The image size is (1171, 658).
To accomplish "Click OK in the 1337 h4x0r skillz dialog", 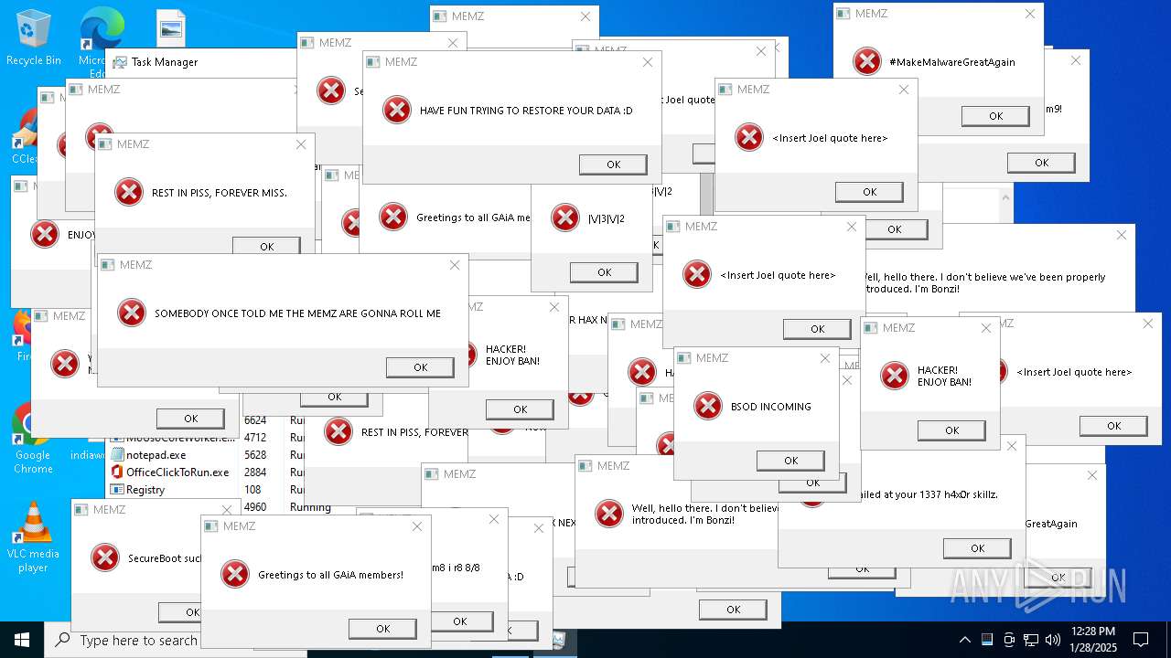I will (x=977, y=548).
